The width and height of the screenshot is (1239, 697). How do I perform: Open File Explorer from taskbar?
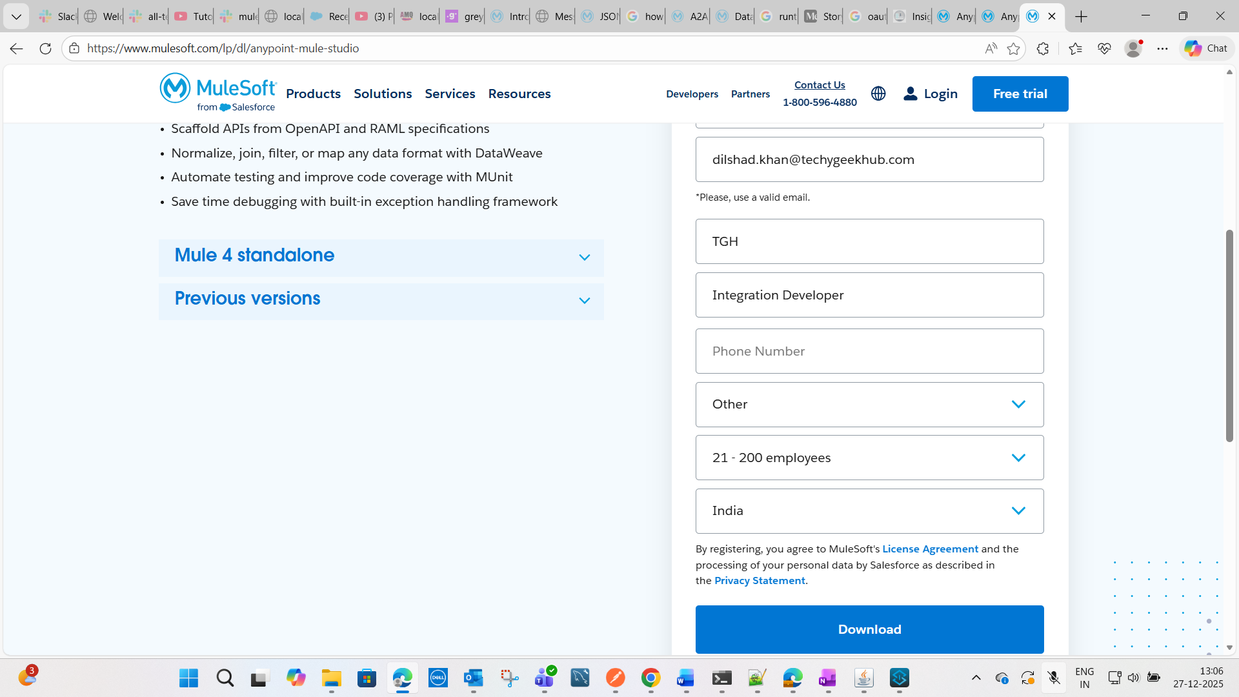[332, 678]
